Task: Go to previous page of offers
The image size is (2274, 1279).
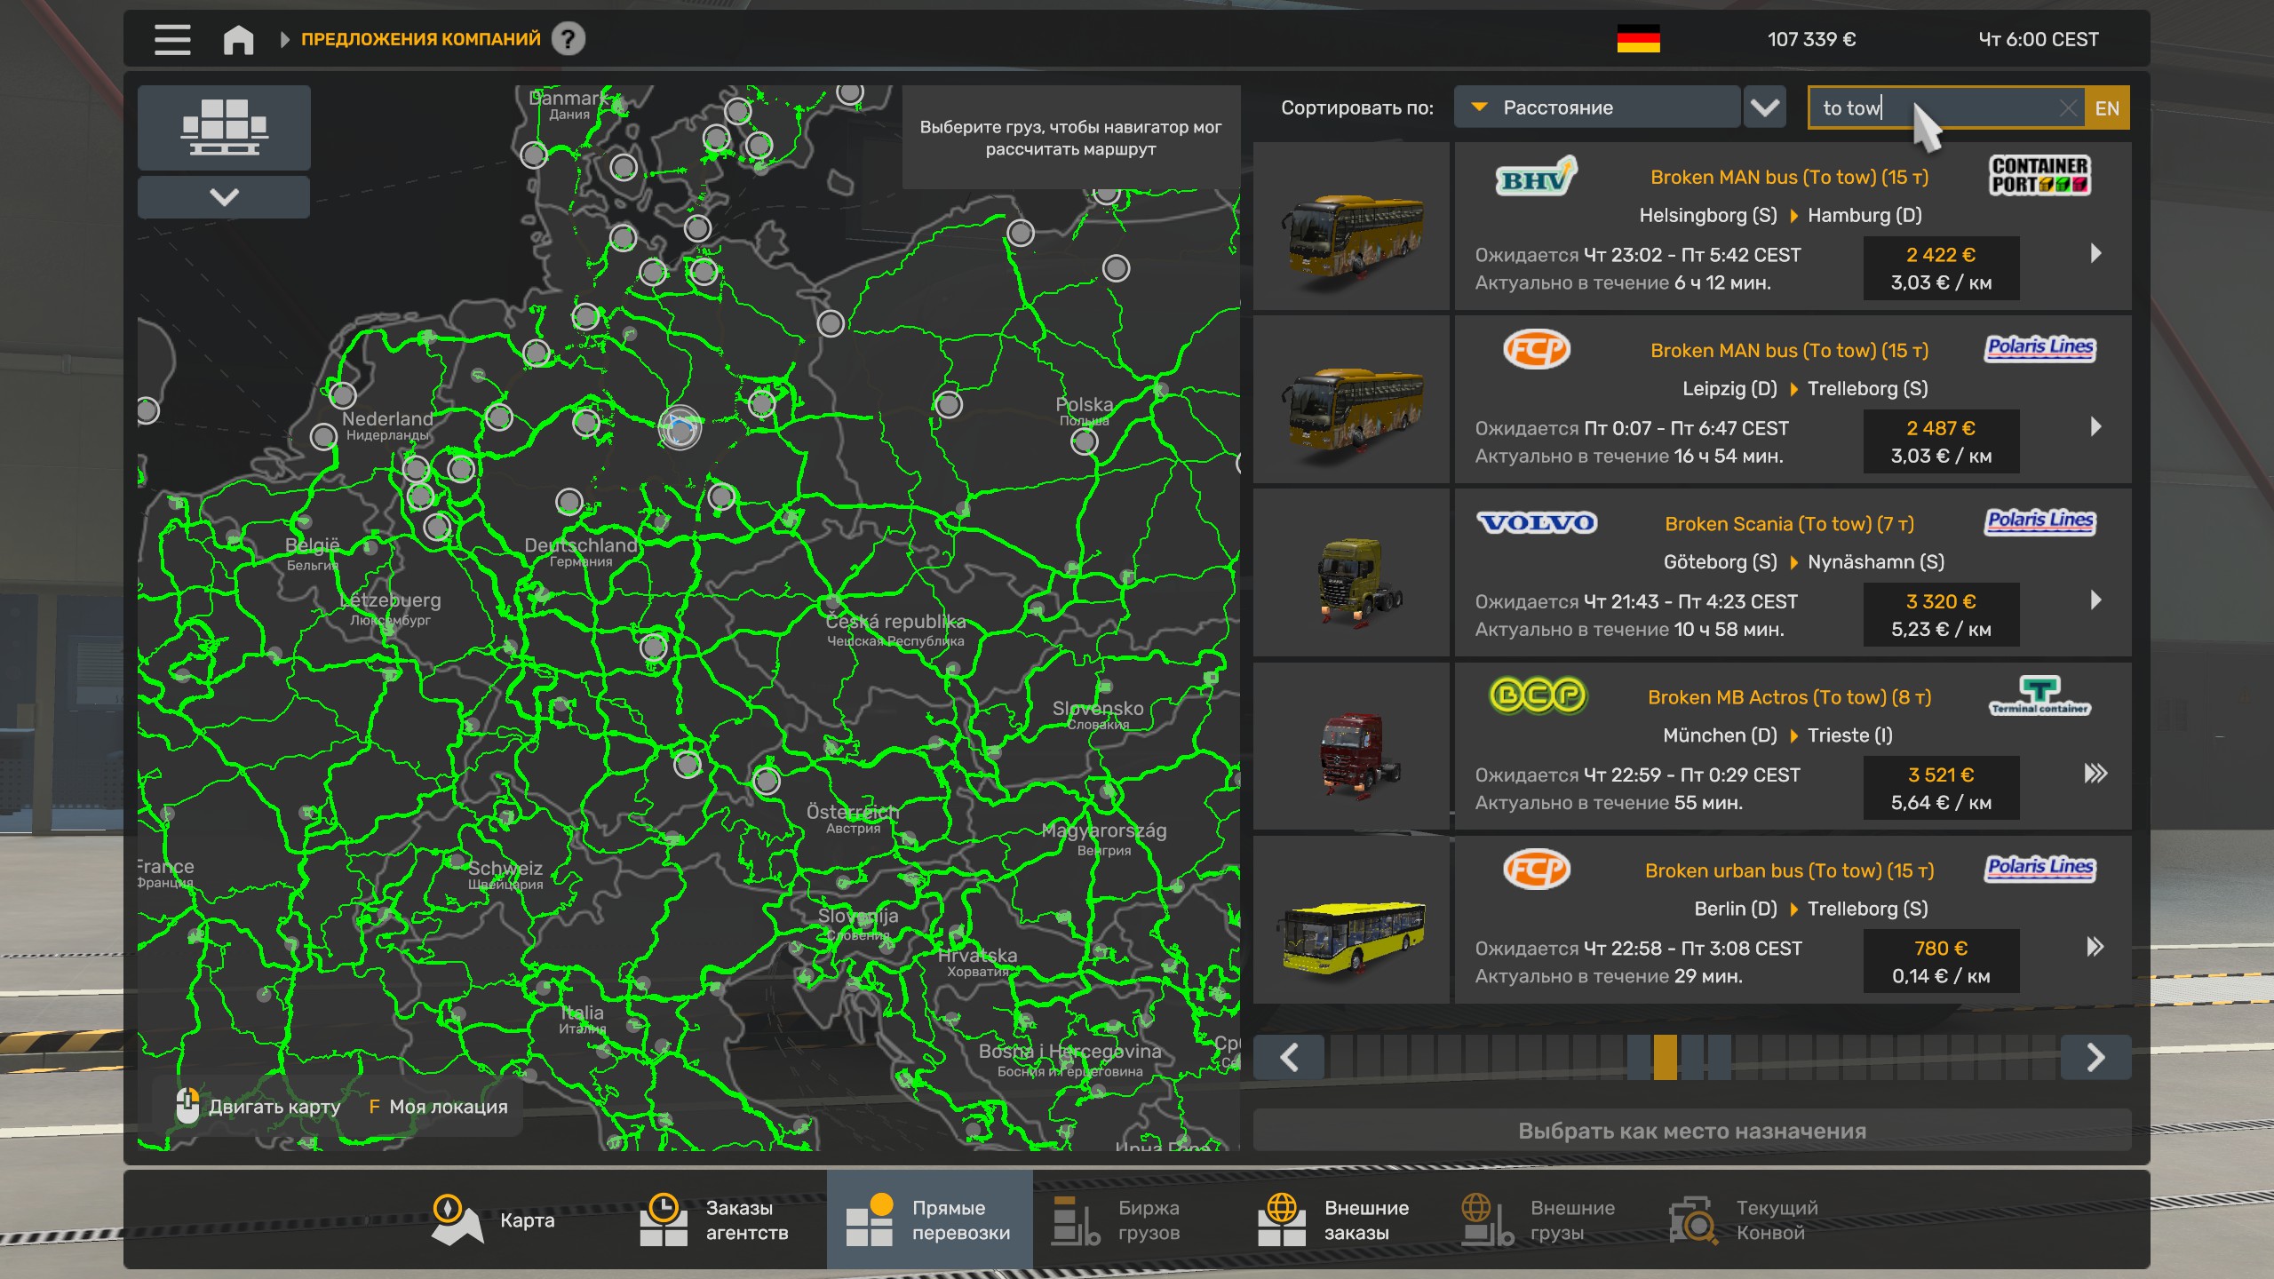Action: click(1289, 1057)
